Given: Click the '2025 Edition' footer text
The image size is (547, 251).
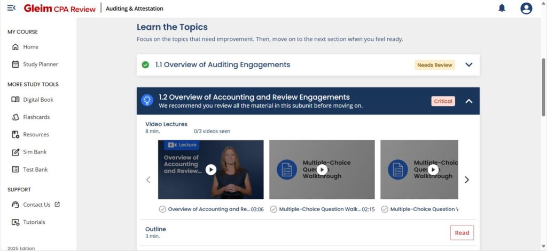Looking at the screenshot, I should [21, 248].
